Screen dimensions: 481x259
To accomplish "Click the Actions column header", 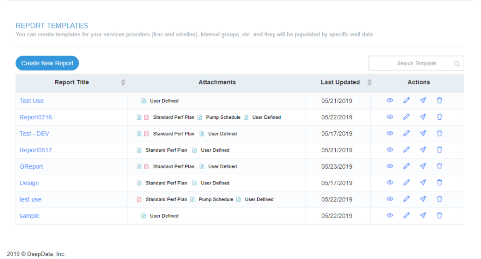I will tap(418, 82).
